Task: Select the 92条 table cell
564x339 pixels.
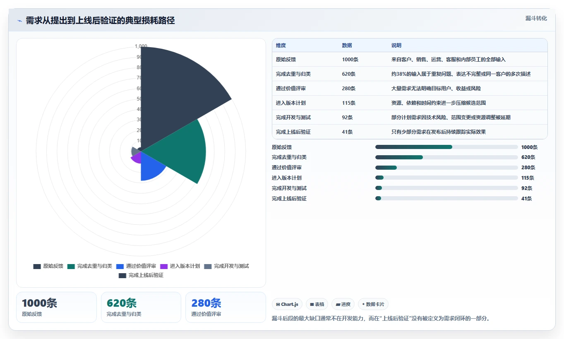Action: [348, 118]
